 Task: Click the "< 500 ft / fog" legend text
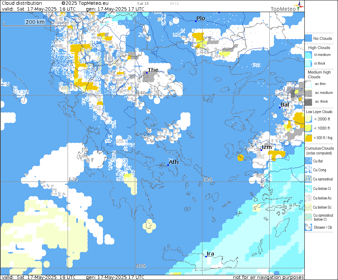(323, 138)
